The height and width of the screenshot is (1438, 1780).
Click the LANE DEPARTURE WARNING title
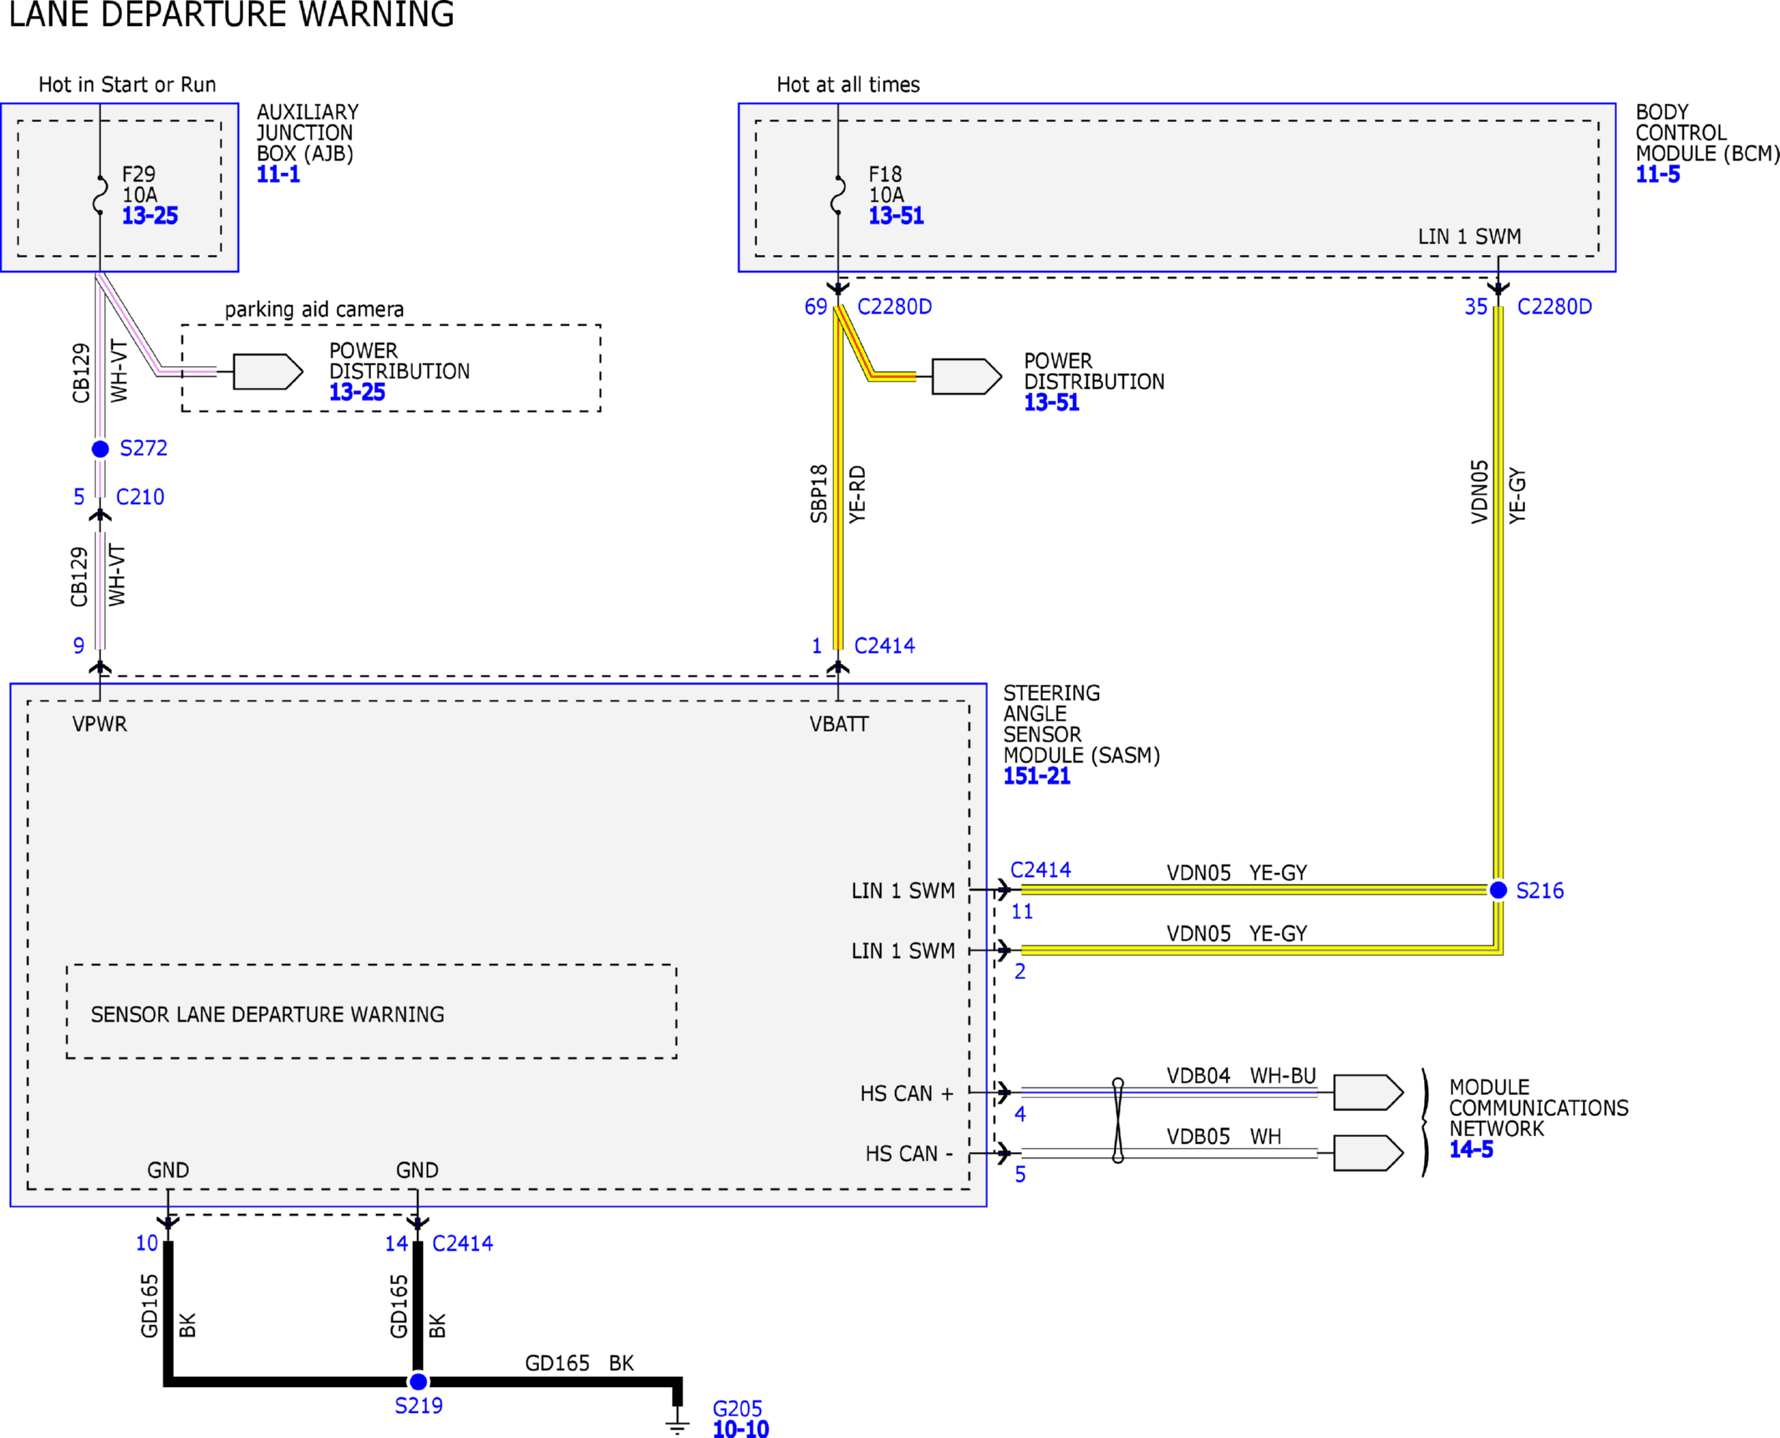pos(231,14)
